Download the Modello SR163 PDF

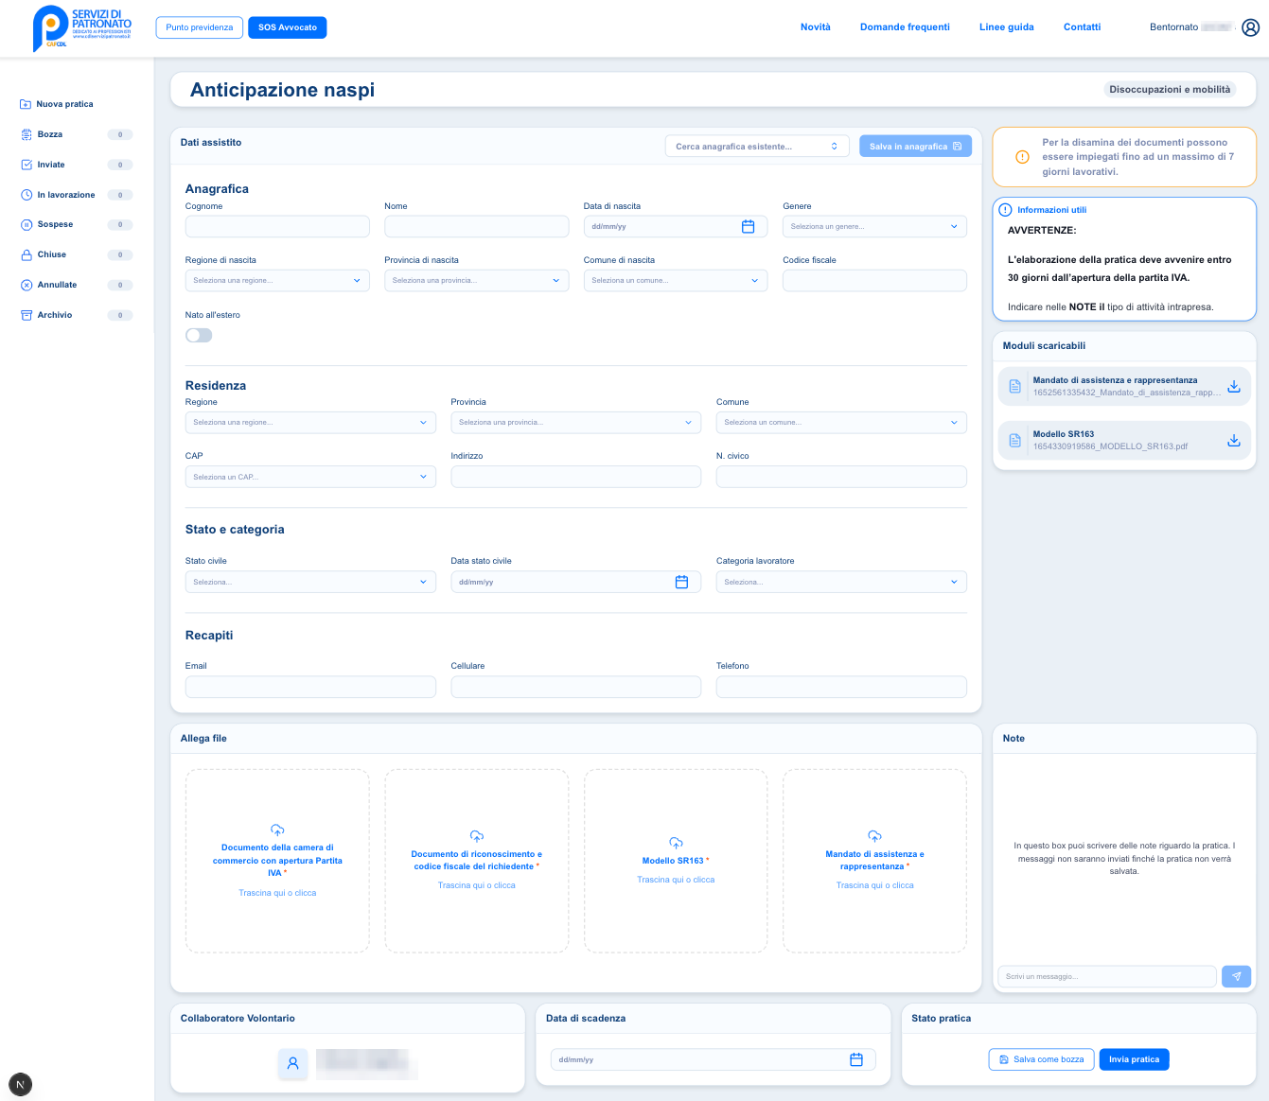1233,441
